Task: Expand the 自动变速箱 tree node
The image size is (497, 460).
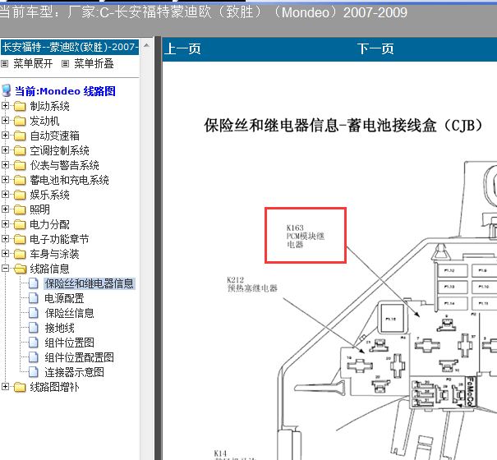Action: 5,136
